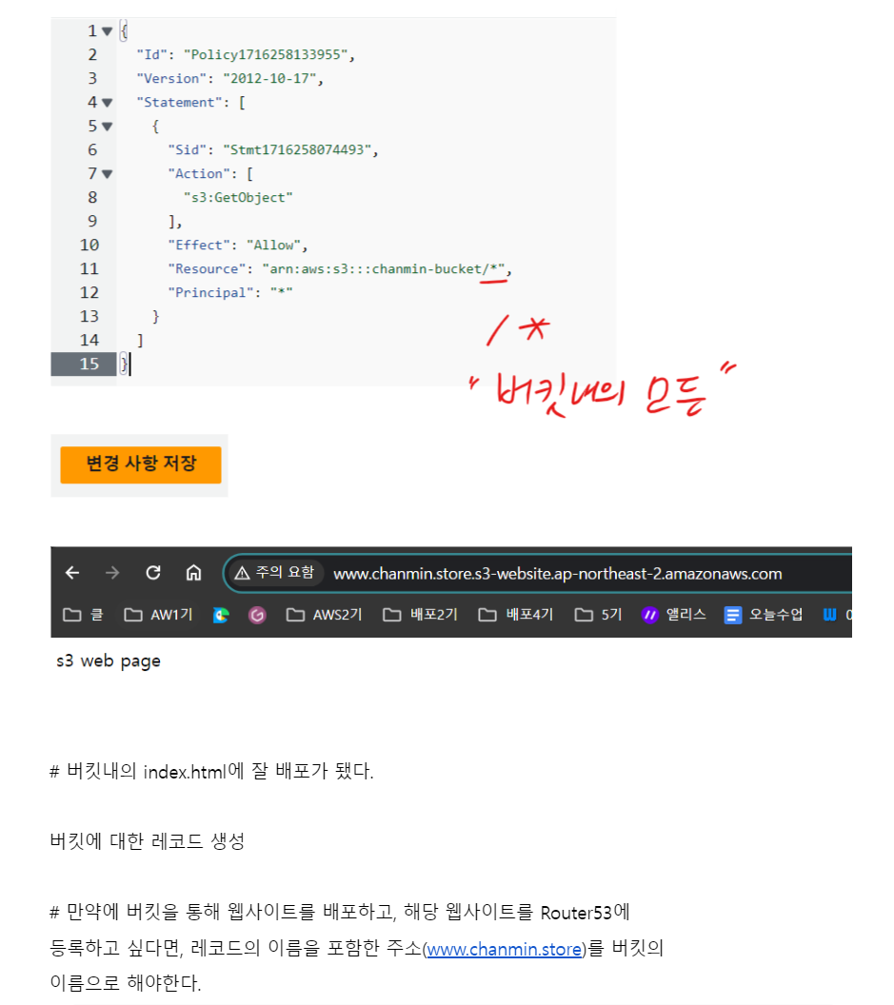Go to the home page icon
Viewport: 894px width, 1005px height.
pyautogui.click(x=193, y=572)
